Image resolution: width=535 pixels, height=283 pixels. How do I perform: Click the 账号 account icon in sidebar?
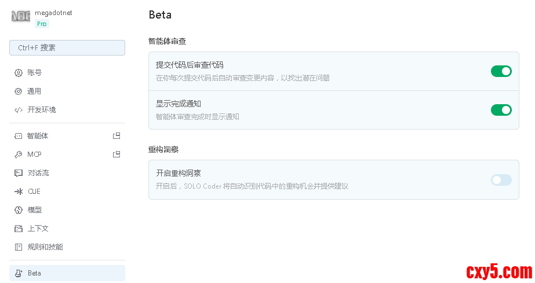click(x=18, y=73)
